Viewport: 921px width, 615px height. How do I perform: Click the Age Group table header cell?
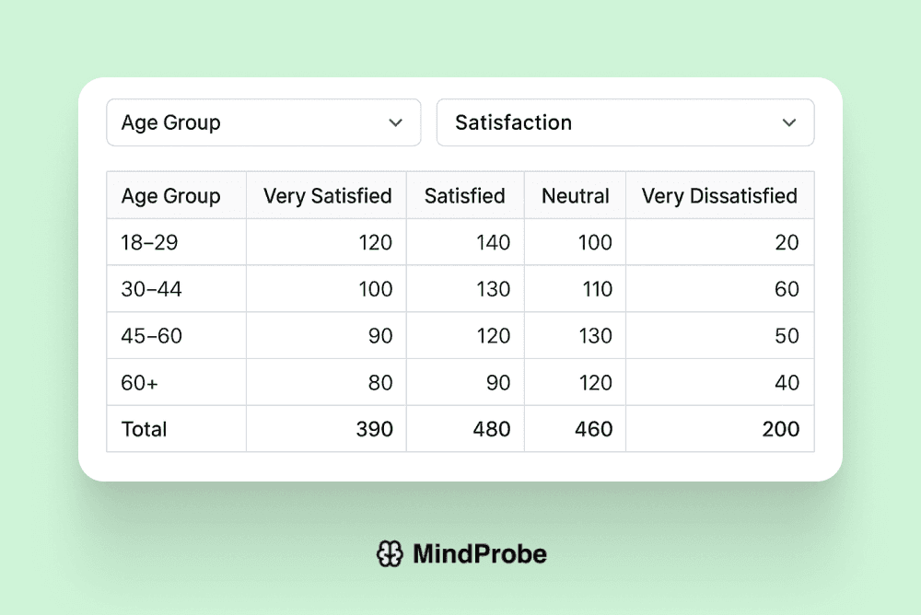(171, 195)
